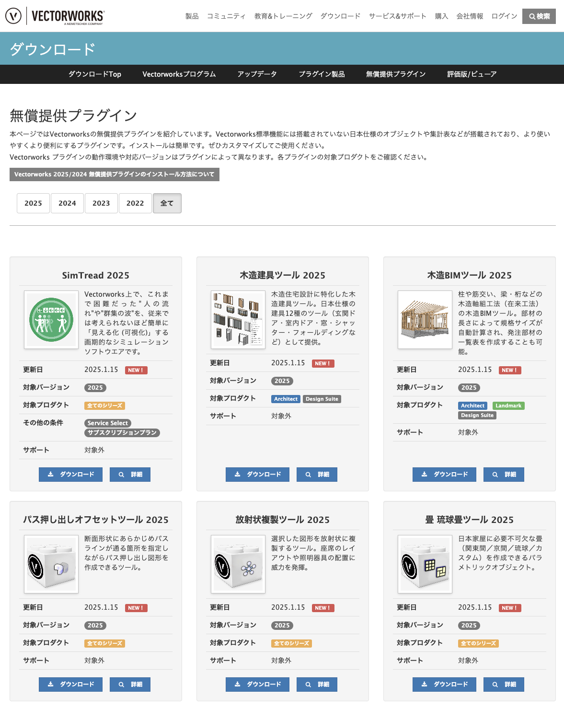Viewport: 564px width, 708px height.
Task: Download パス押し出しオフセットツール 2025
Action: coord(70,685)
